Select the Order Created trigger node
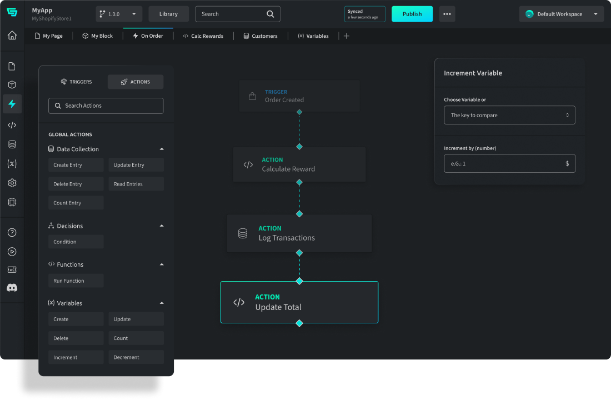 pos(299,96)
